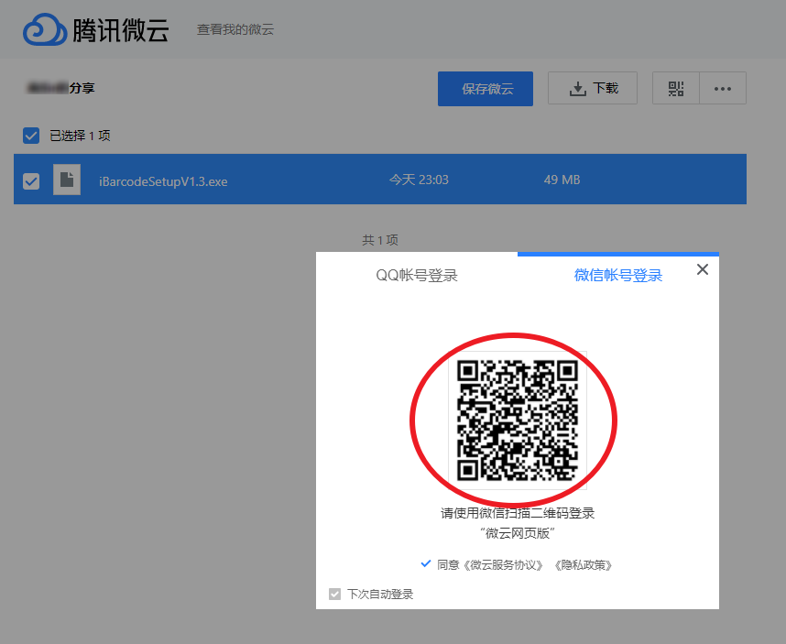Show the share QR code icon
The height and width of the screenshot is (644, 786).
pyautogui.click(x=676, y=88)
